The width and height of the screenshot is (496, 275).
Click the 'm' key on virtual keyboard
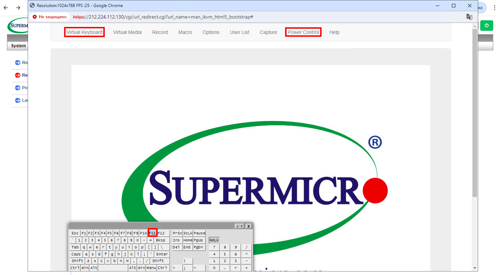coord(128,261)
